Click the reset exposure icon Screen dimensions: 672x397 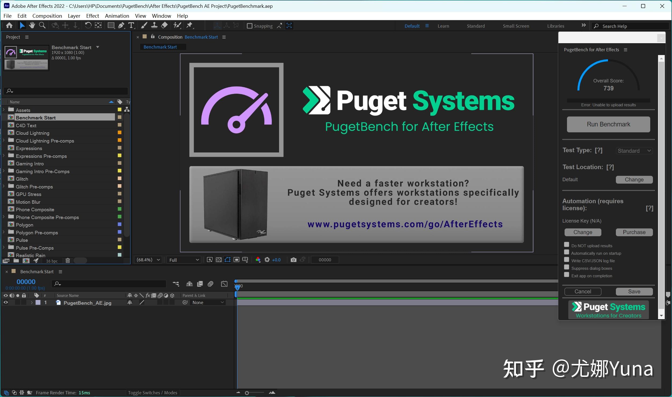(267, 260)
